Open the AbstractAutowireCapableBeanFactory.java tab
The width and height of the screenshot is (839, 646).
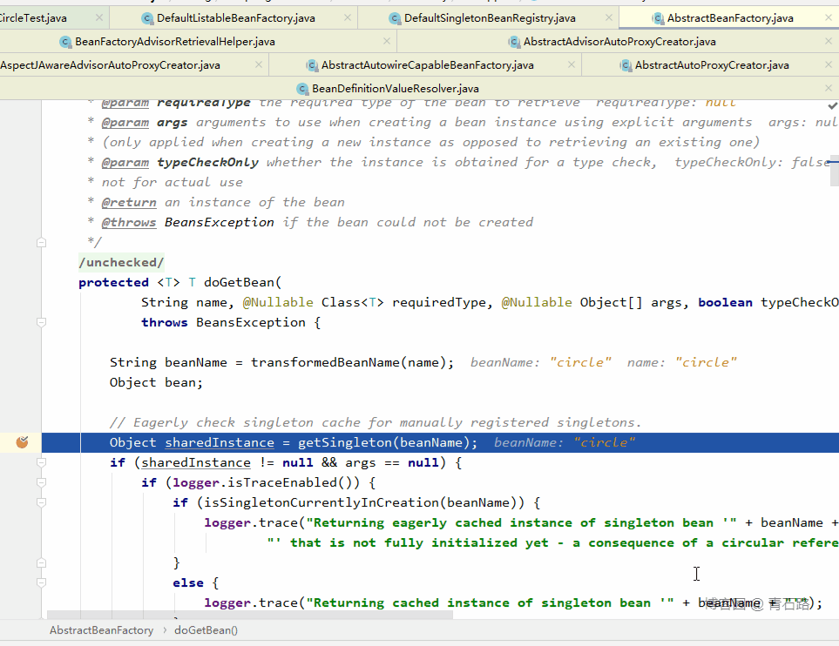427,65
